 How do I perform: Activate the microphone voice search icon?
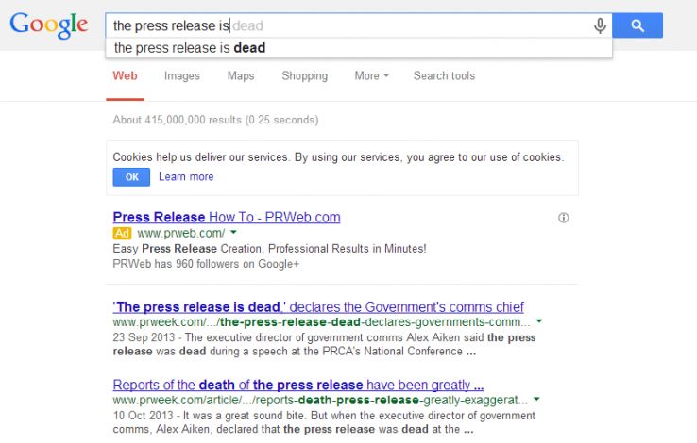[600, 25]
